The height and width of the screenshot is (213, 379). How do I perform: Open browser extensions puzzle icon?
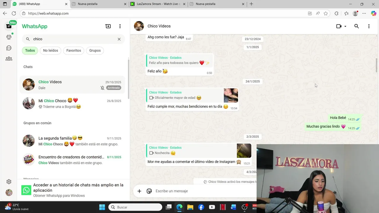tap(336, 13)
